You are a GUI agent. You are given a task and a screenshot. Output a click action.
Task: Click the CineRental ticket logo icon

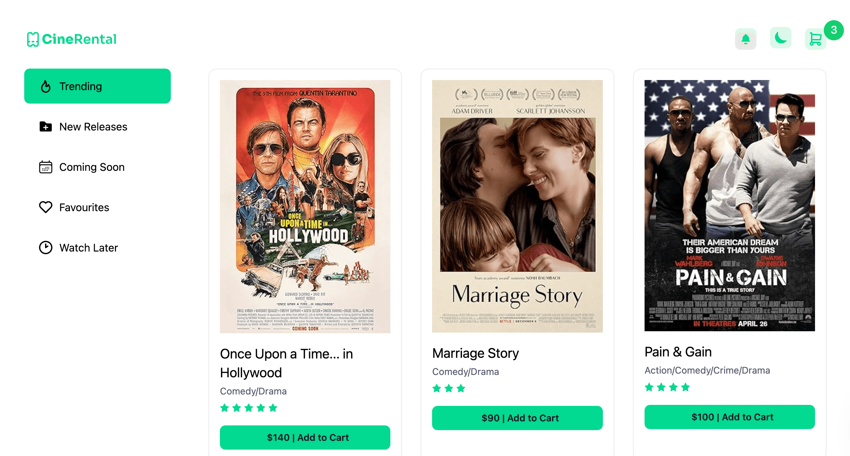(x=33, y=39)
